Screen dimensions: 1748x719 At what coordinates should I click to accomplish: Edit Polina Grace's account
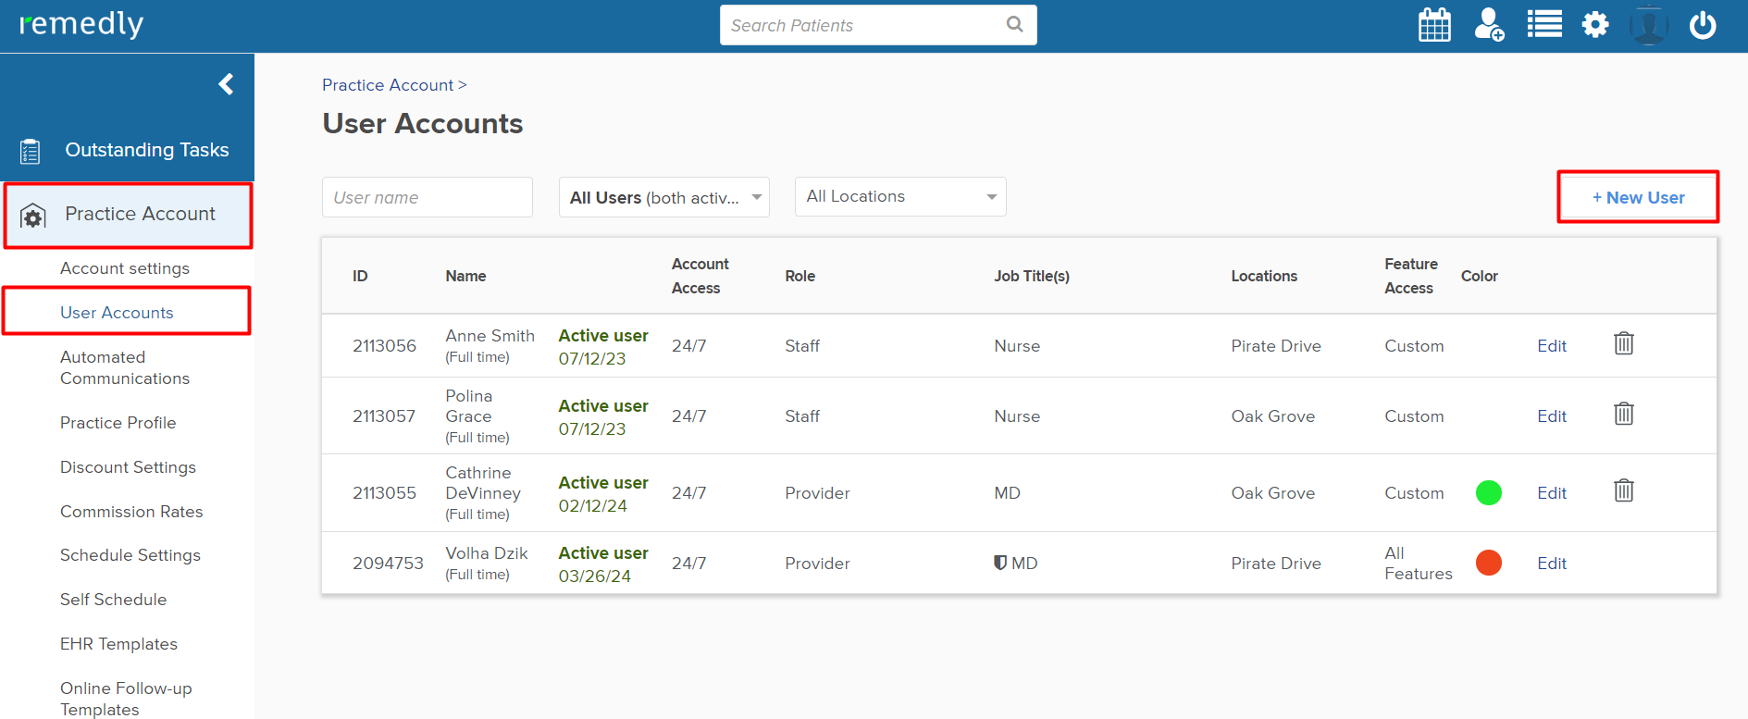pos(1552,416)
